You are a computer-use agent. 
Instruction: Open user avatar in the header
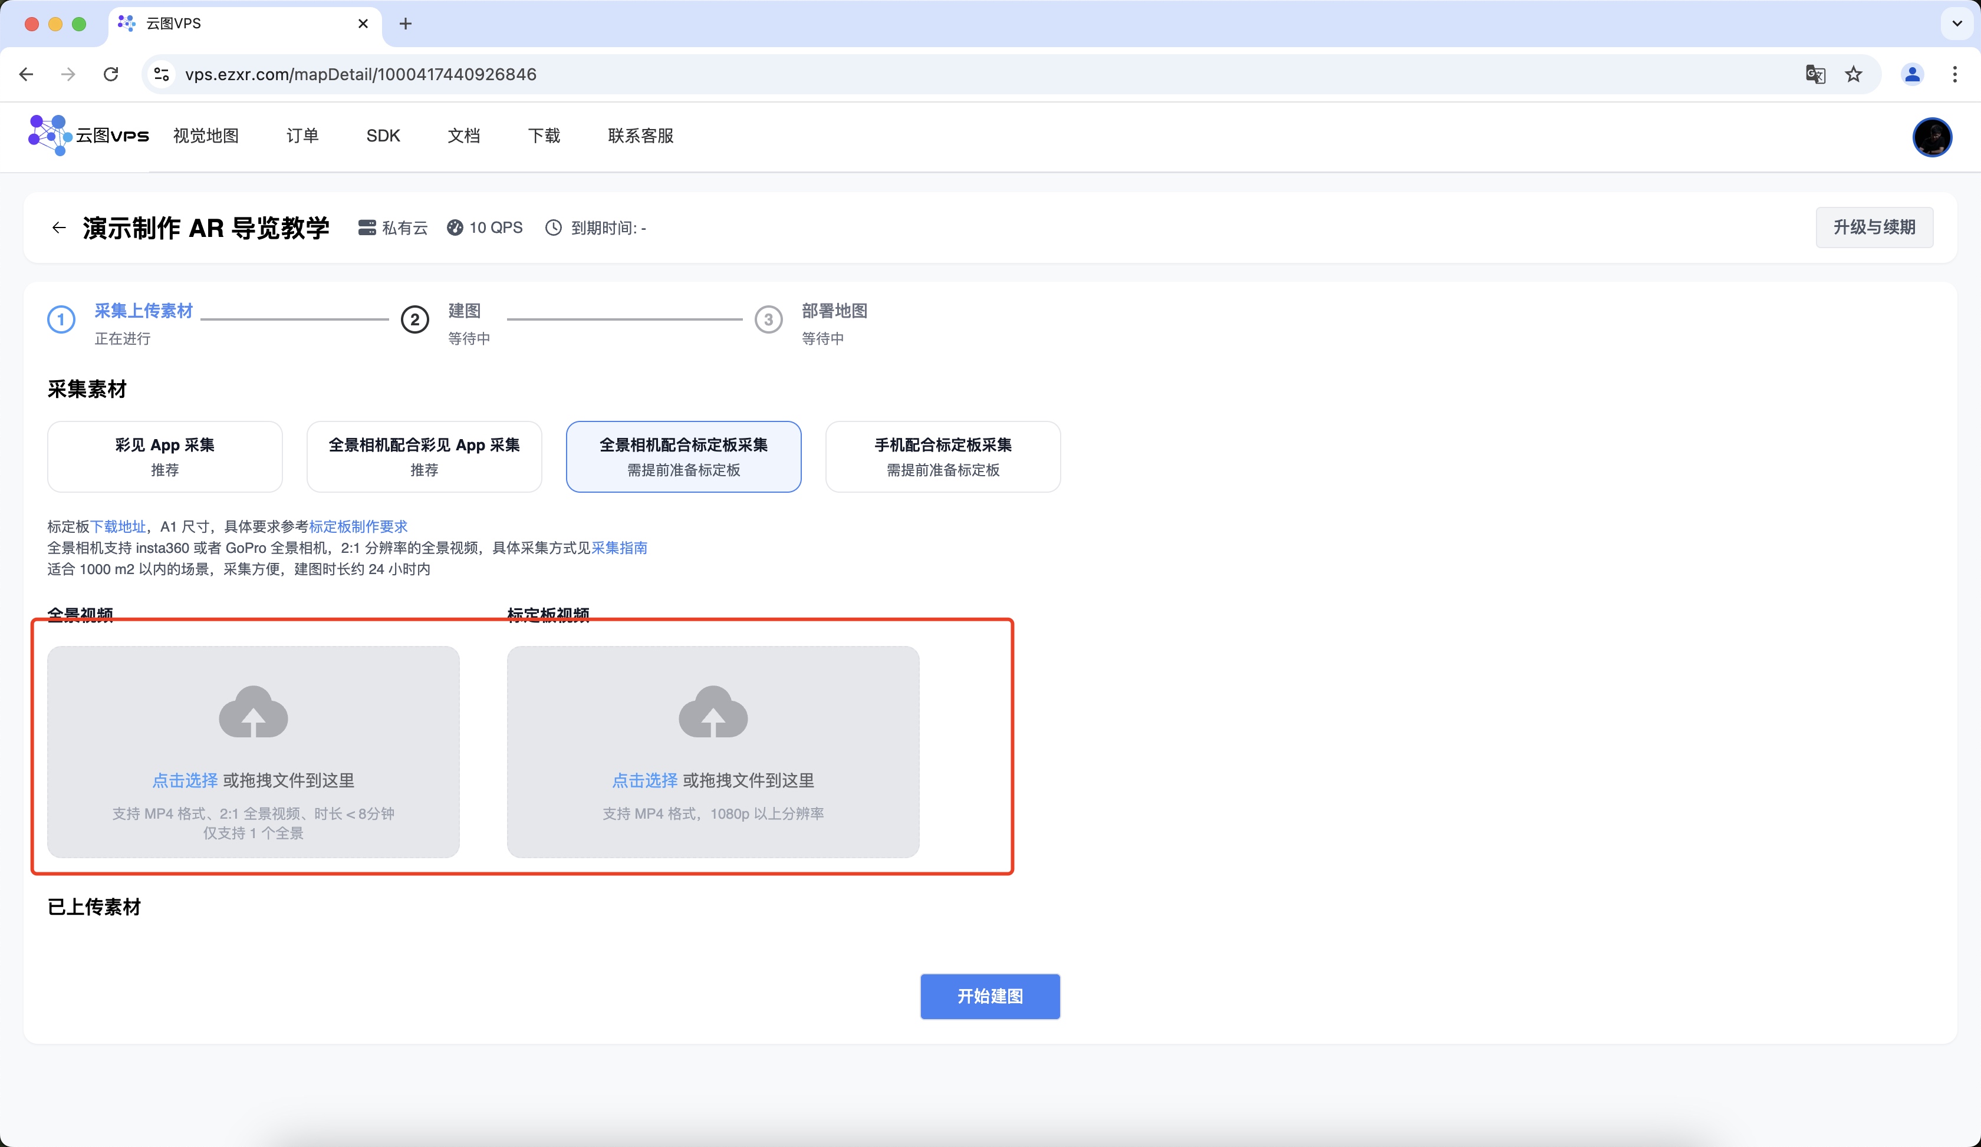pyautogui.click(x=1931, y=137)
